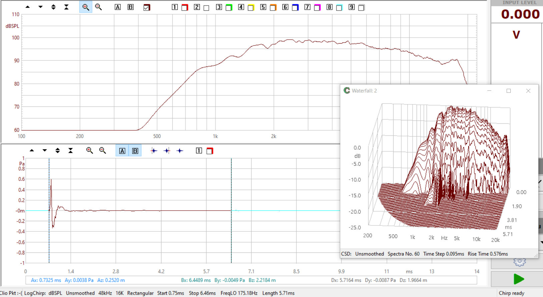Select zoom out on the impulse graph
The height and width of the screenshot is (297, 543).
point(102,151)
